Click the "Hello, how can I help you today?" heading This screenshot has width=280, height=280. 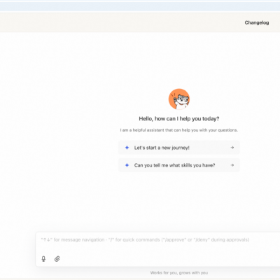(179, 119)
